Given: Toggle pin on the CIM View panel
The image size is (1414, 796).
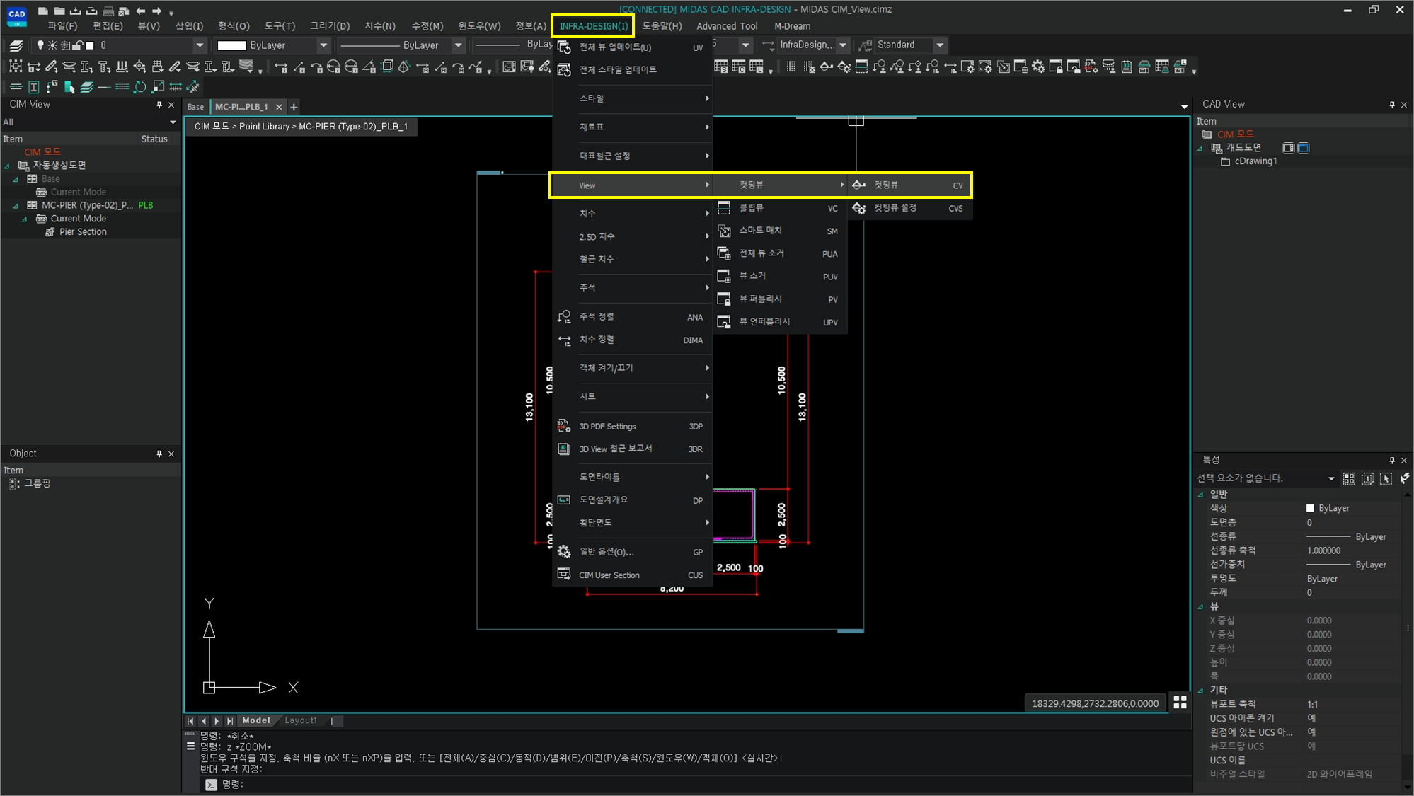Looking at the screenshot, I should click(159, 105).
